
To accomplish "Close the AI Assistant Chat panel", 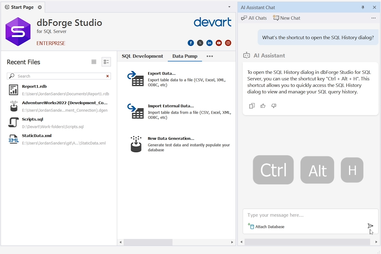I will pos(374,7).
